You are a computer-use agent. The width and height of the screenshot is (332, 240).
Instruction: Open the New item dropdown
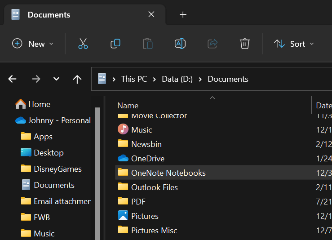pos(33,44)
